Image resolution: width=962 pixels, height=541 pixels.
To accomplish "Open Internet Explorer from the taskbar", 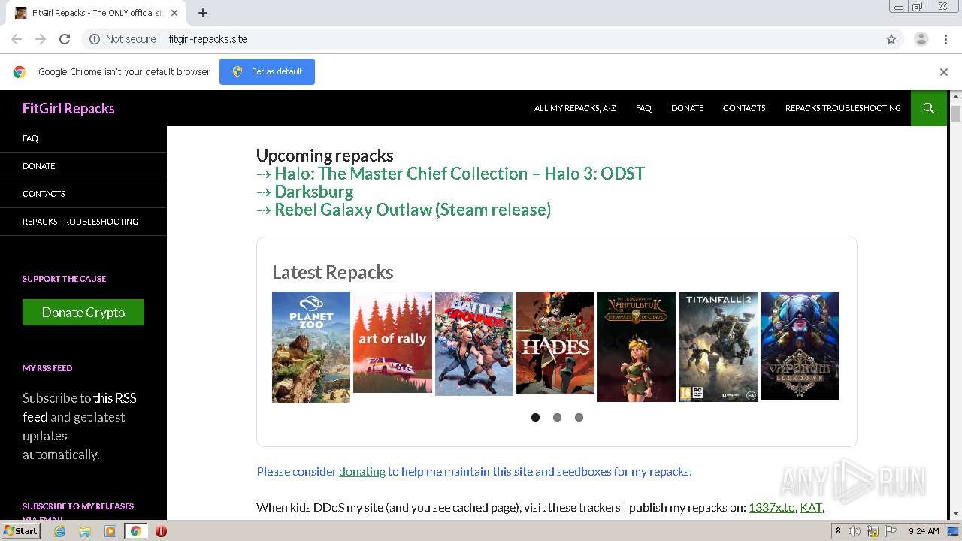I will tap(60, 531).
